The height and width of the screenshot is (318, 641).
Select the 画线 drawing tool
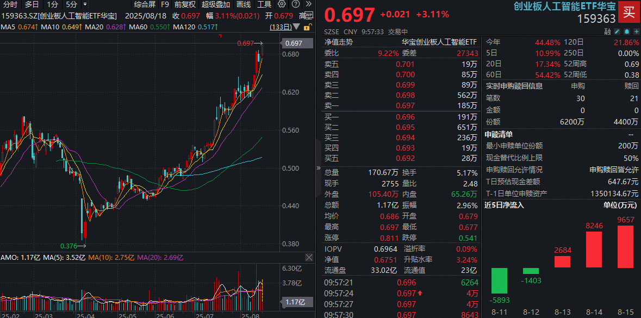click(x=244, y=4)
